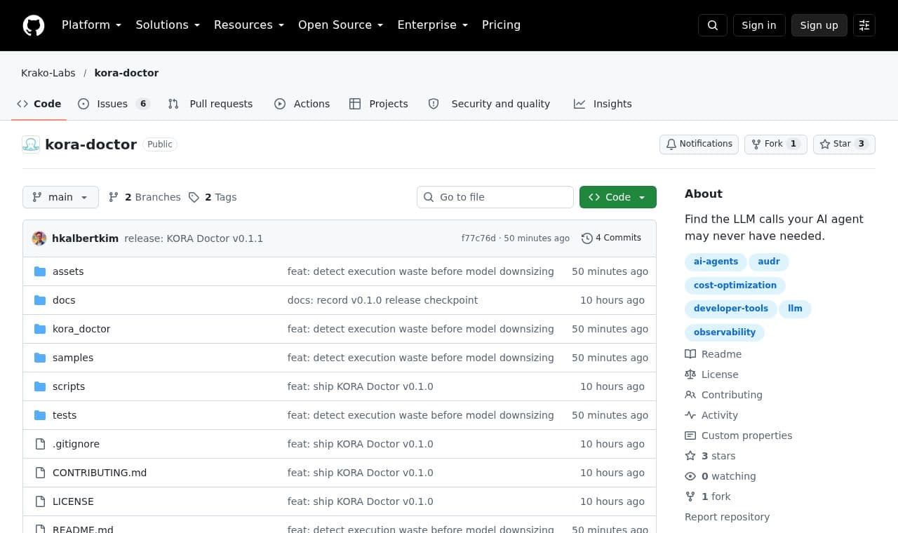Fork the kora-doctor repository

click(776, 144)
